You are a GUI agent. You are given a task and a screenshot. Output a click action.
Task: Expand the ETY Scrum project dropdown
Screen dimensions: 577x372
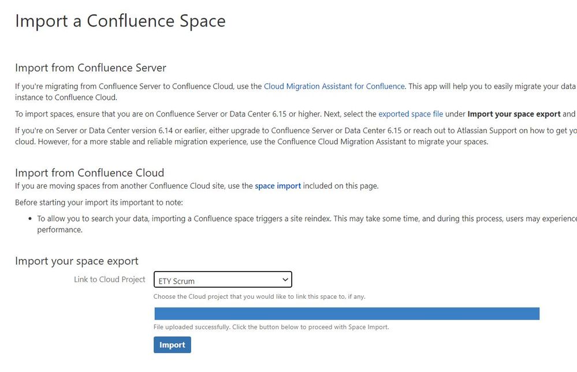click(x=222, y=280)
